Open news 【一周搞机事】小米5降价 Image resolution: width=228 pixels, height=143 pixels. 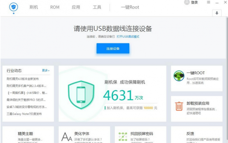click(27, 93)
